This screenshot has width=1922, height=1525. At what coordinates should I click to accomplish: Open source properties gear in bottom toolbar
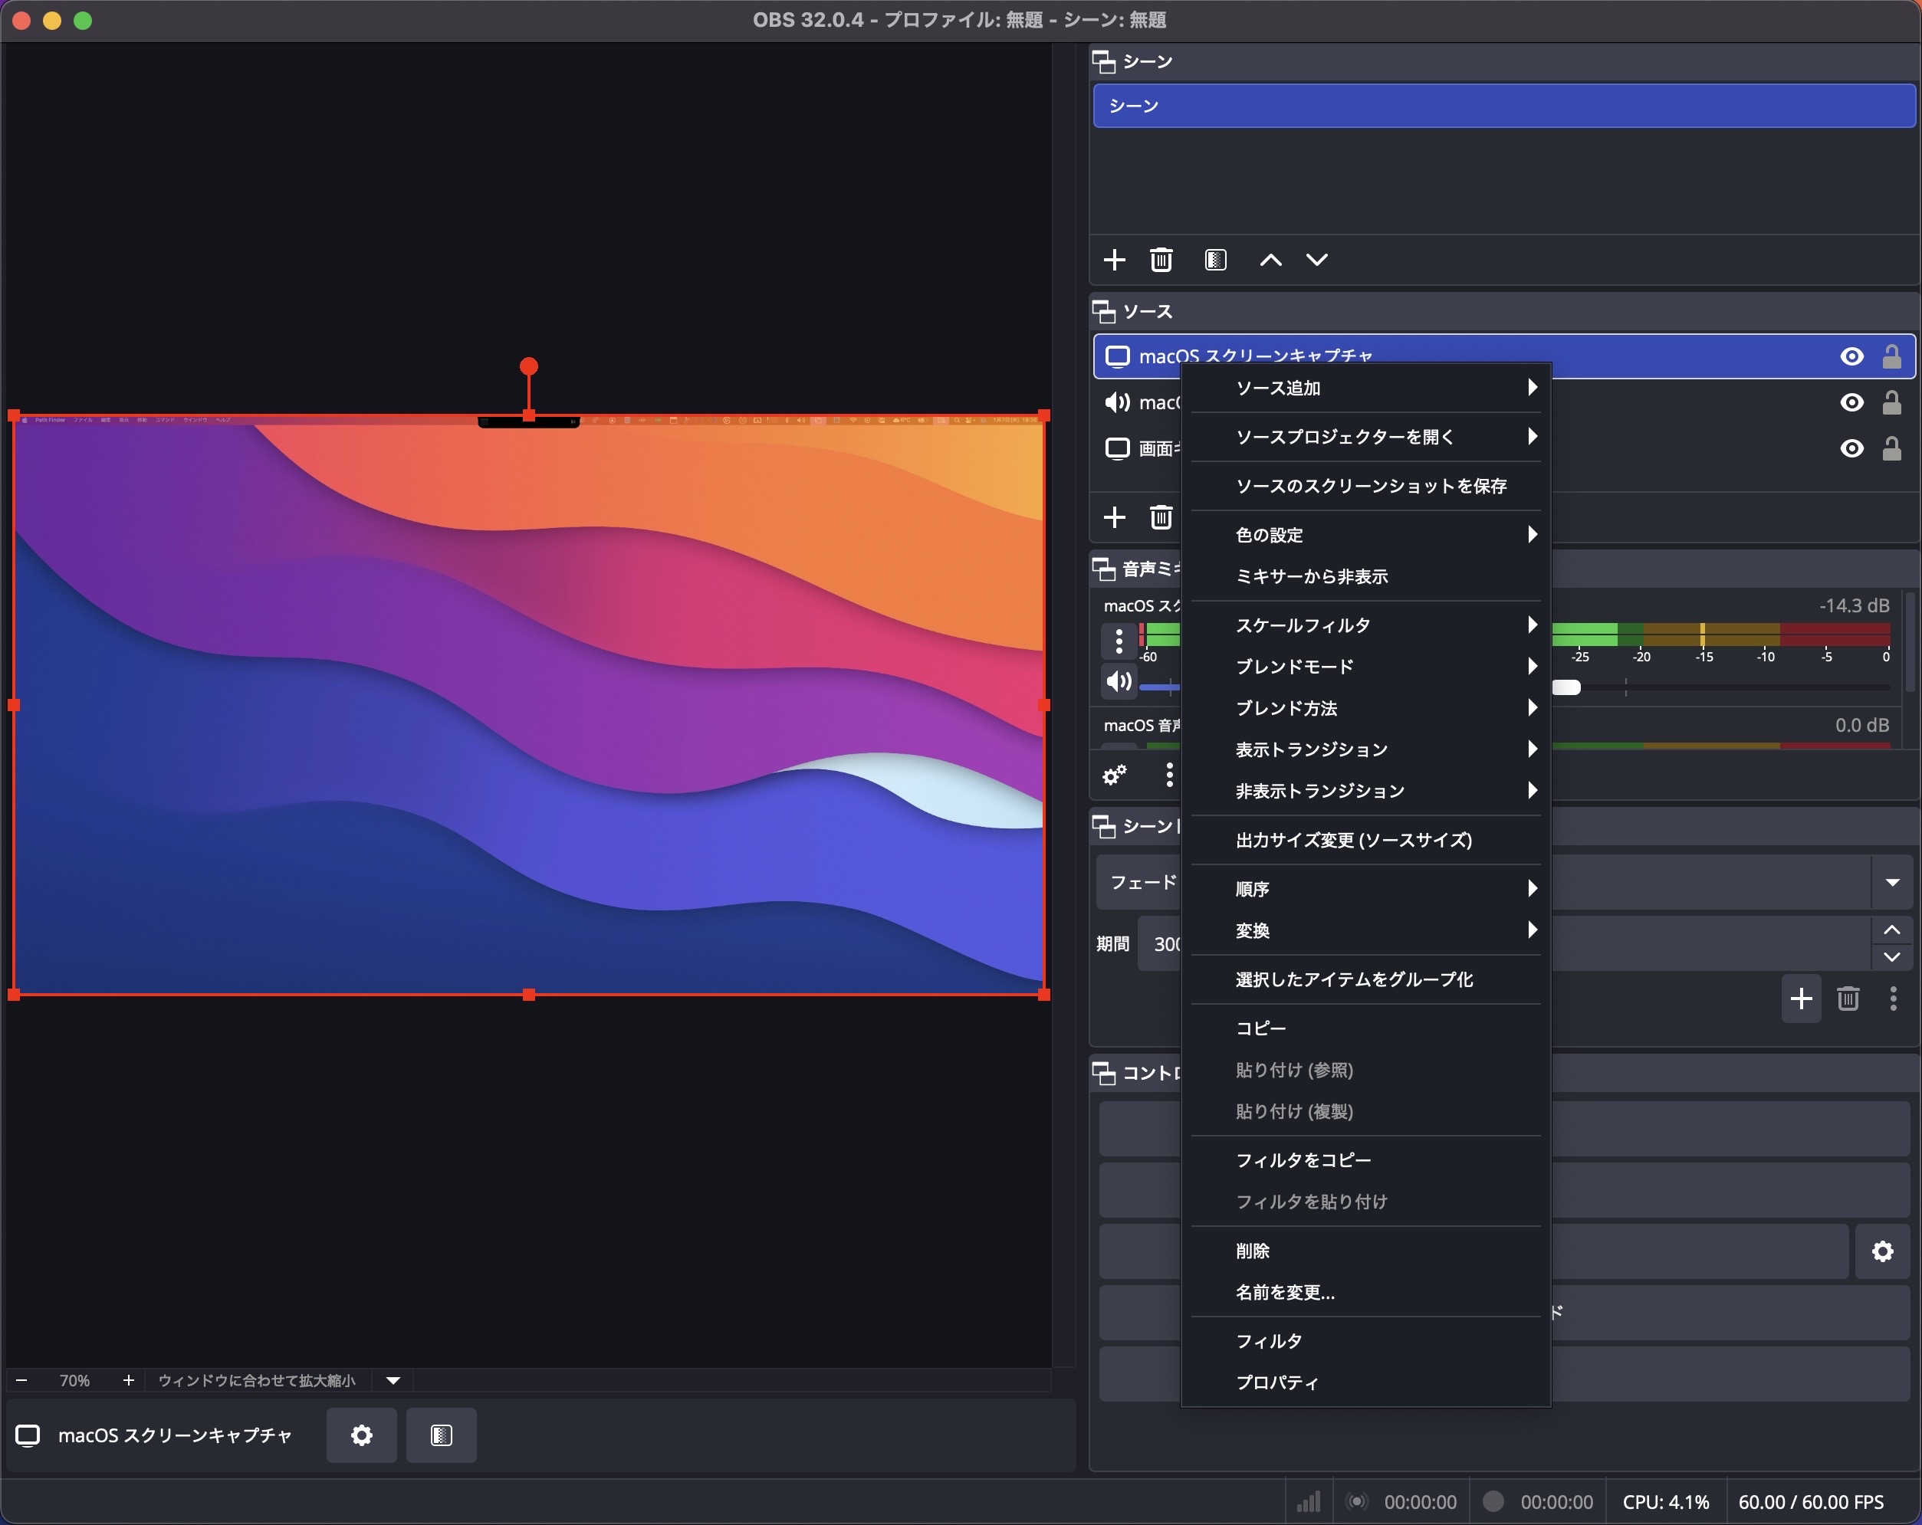coord(361,1435)
